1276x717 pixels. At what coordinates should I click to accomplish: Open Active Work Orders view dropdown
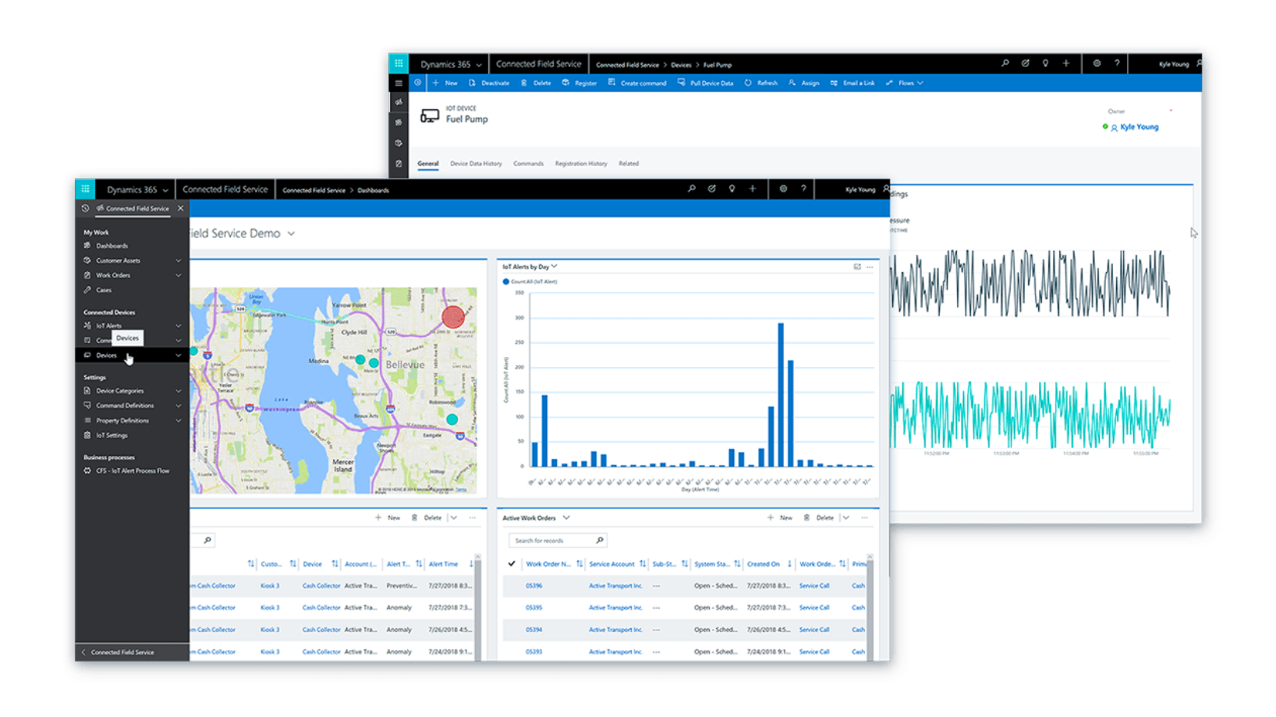(566, 517)
